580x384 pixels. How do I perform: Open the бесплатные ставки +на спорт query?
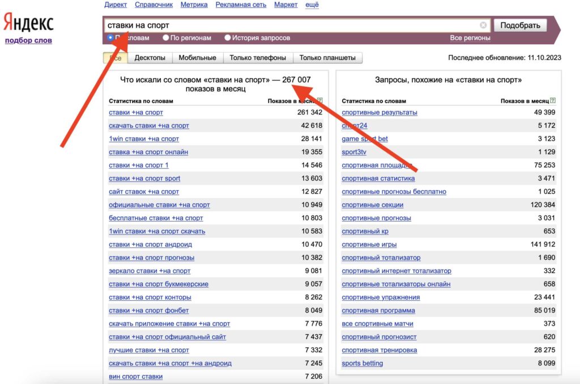coord(156,218)
